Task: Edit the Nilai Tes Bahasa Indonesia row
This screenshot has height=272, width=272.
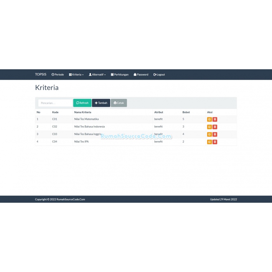Action: coord(209,127)
